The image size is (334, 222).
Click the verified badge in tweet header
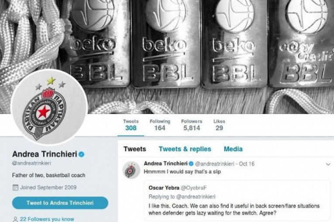(x=191, y=164)
